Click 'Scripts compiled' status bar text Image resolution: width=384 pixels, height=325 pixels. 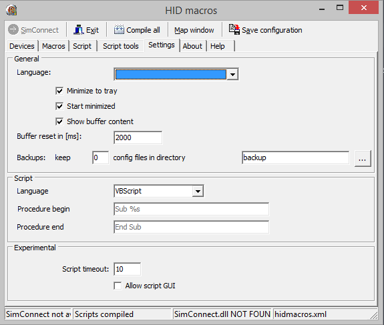coord(104,314)
